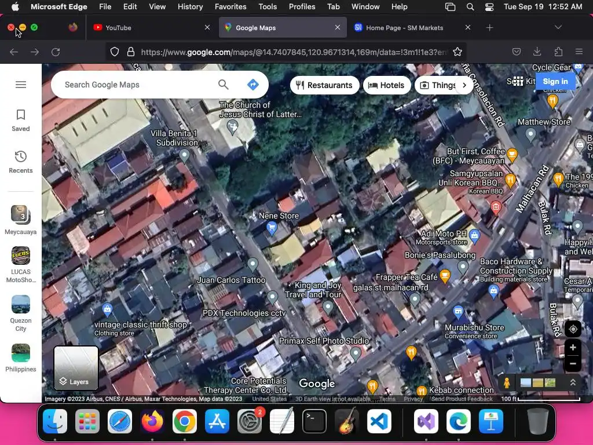Image resolution: width=593 pixels, height=445 pixels.
Task: Go back to previous page
Action: tap(14, 52)
